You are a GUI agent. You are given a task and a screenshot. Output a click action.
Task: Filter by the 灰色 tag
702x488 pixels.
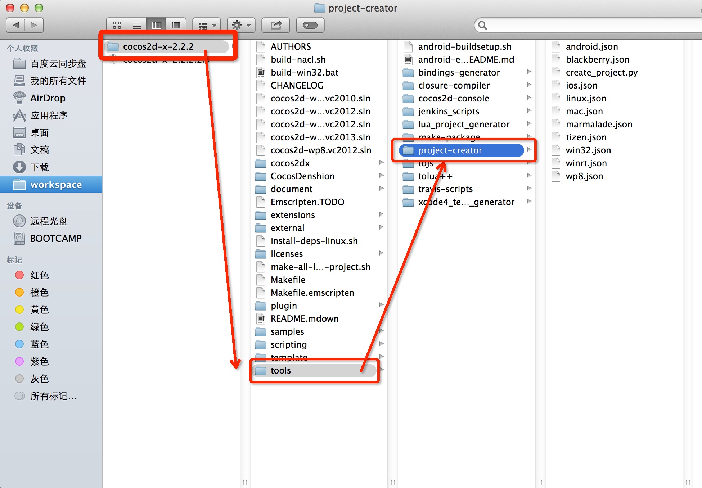point(51,379)
